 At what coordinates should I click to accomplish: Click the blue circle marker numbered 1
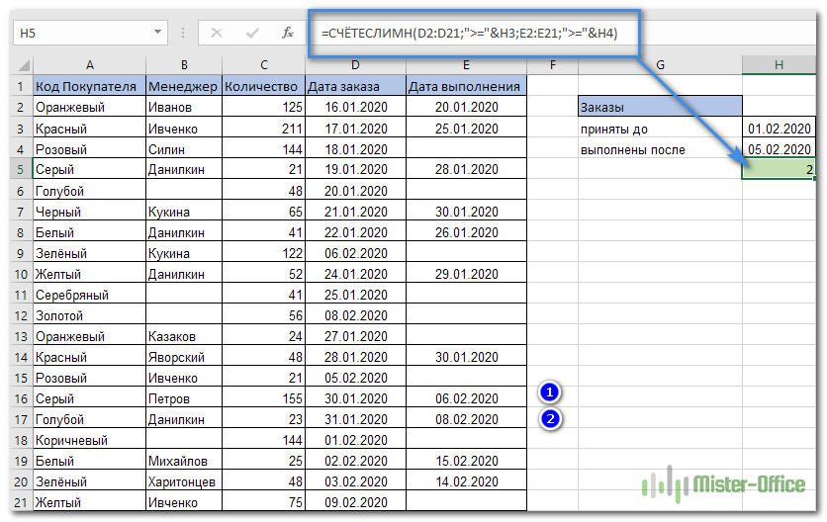pos(551,391)
